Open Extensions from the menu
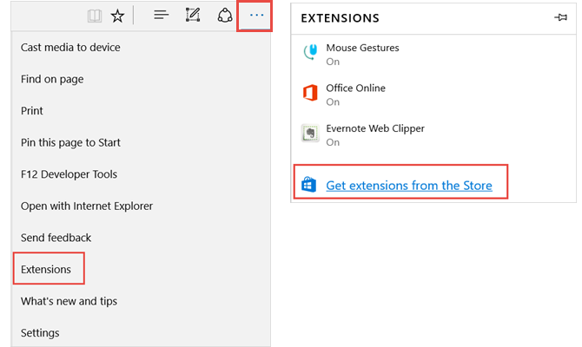Image resolution: width=582 pixels, height=347 pixels. tap(46, 270)
